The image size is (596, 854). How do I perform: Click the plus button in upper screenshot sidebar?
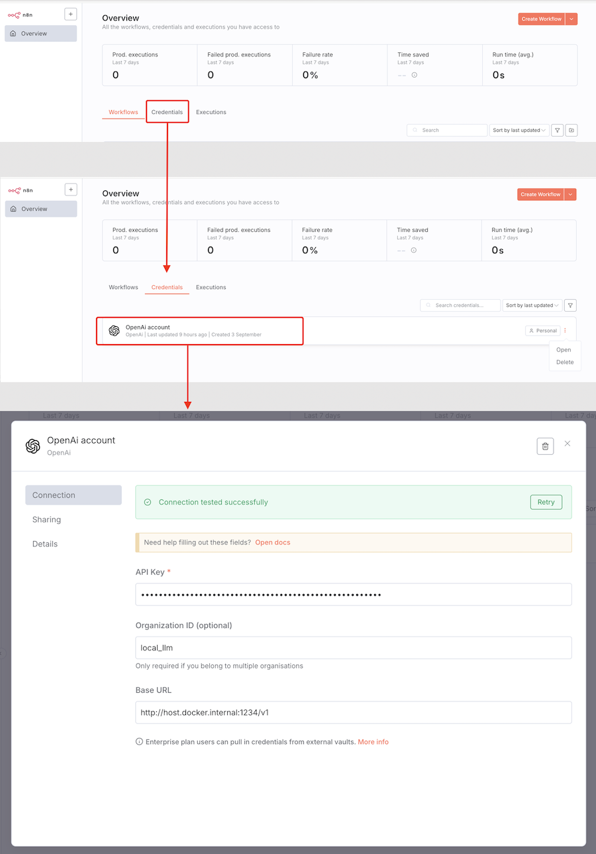(71, 14)
